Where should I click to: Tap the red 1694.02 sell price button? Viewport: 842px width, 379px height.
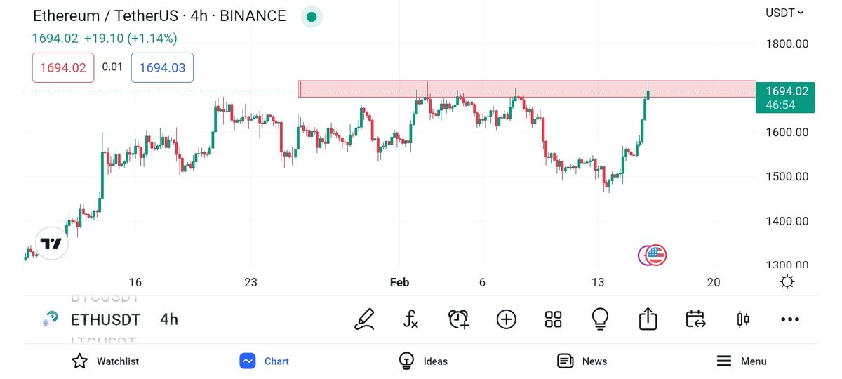(62, 67)
